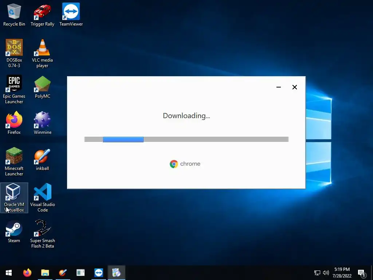Select the Winmine desktop icon
This screenshot has width=373, height=280.
pyautogui.click(x=42, y=123)
